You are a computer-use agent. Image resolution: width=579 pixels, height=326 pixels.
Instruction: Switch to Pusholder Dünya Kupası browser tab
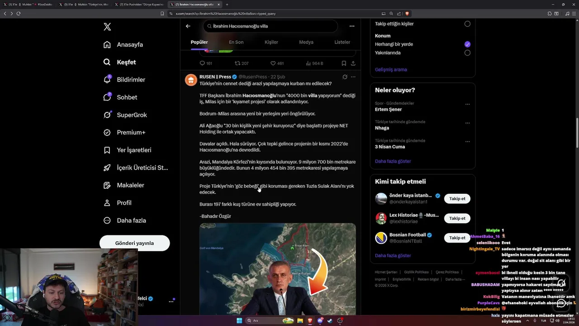139,5
